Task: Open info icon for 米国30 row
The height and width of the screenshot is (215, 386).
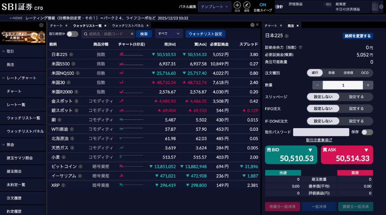Action: tap(69, 83)
